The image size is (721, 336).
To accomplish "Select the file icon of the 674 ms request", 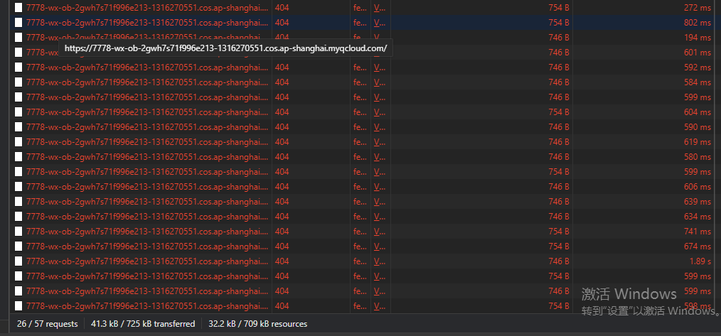I will click(x=18, y=246).
